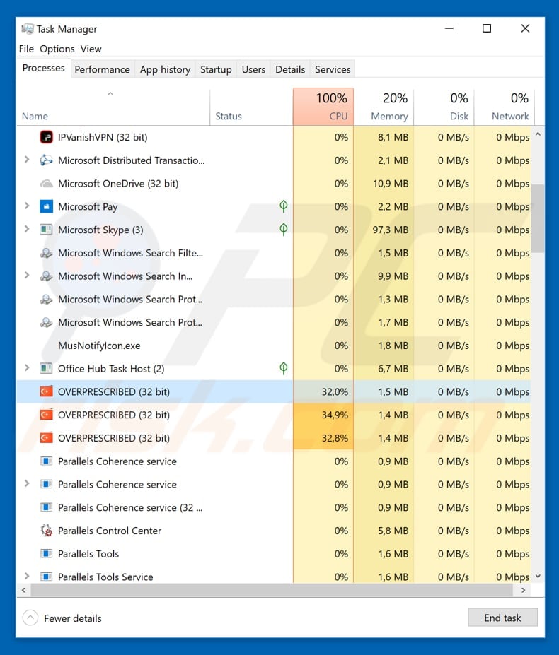The width and height of the screenshot is (559, 655).
Task: Switch to the Details tab
Action: [x=290, y=69]
